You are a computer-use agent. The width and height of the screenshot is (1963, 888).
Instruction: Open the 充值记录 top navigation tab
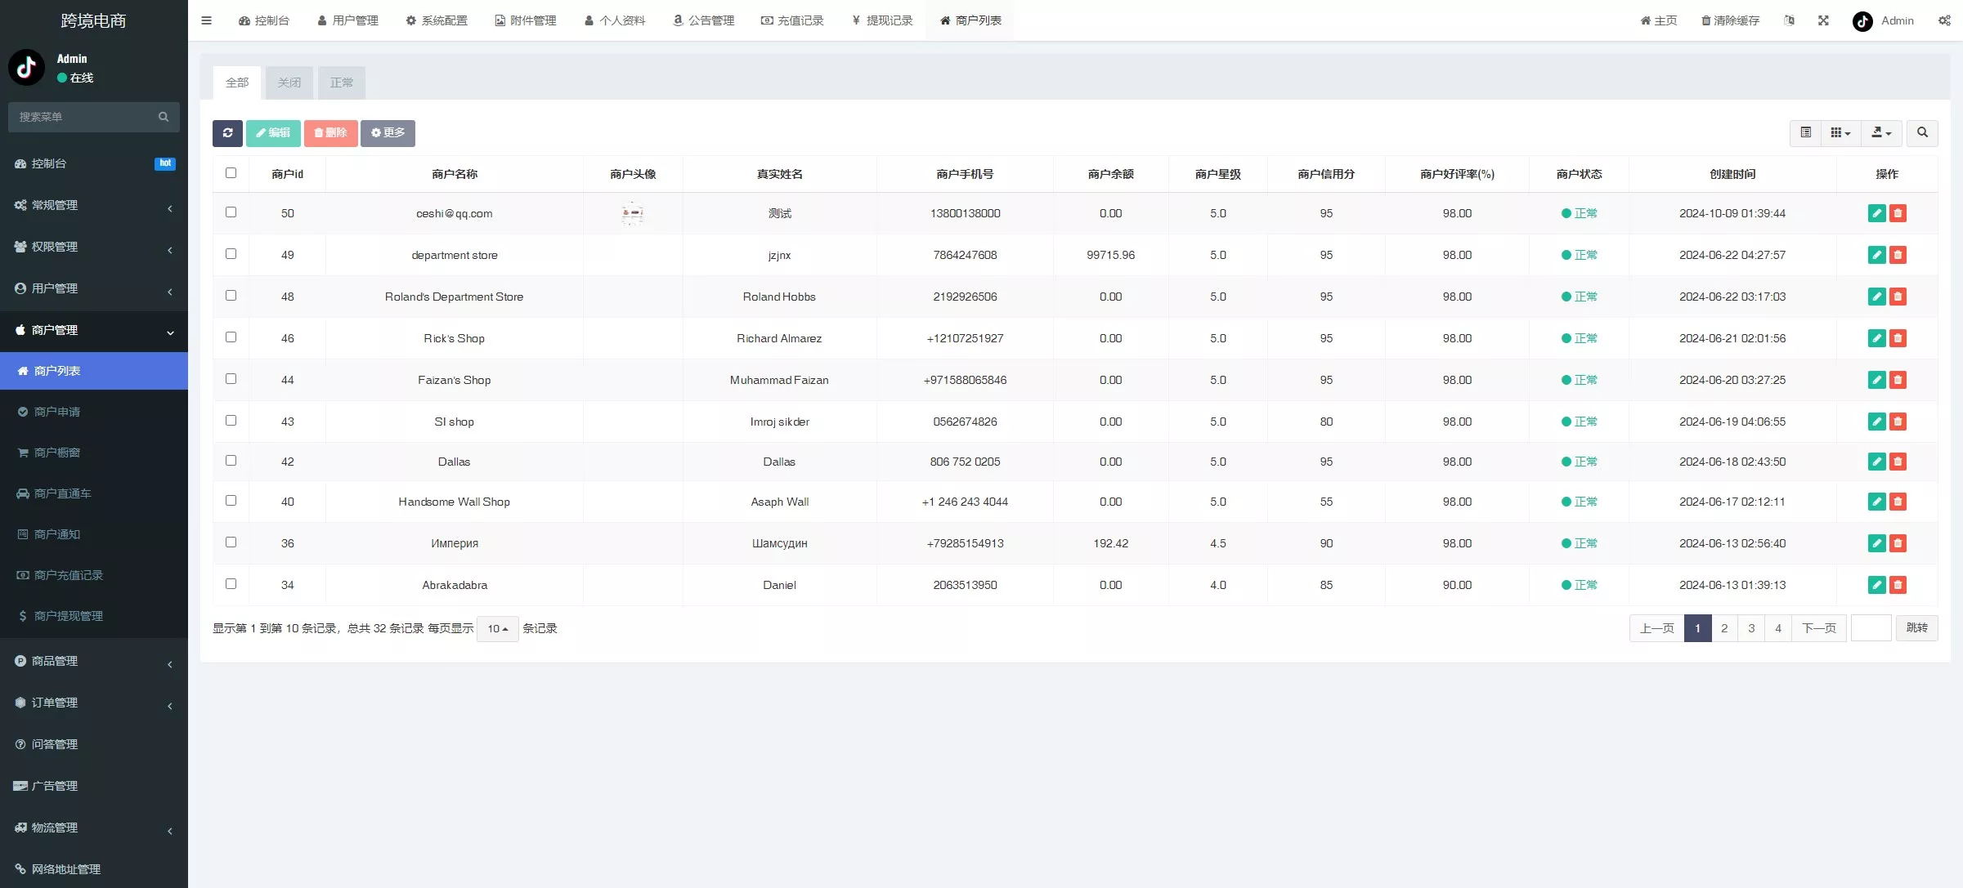click(x=792, y=20)
